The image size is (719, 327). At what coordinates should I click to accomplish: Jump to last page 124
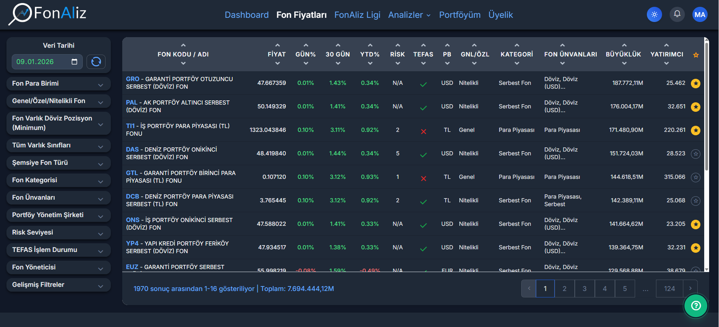pos(669,288)
